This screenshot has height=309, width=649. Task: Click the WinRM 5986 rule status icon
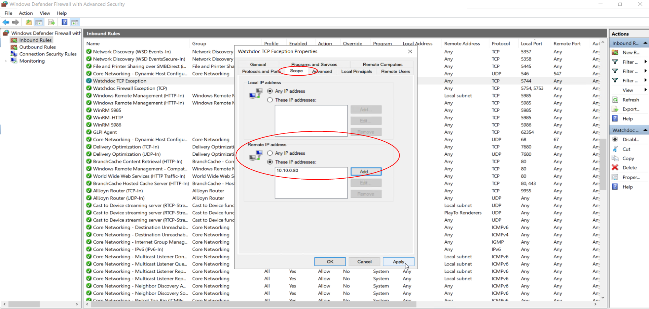pos(89,125)
